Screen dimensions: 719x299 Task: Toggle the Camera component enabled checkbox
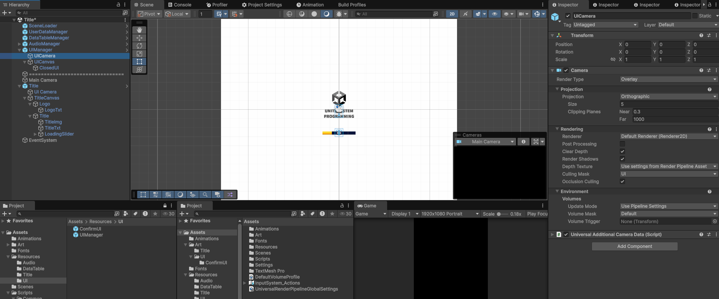coord(566,70)
